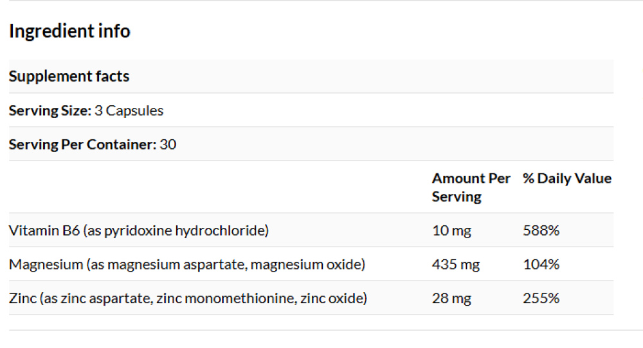Click the 10 mg amount value
Screen dimensions: 643x348
[451, 231]
